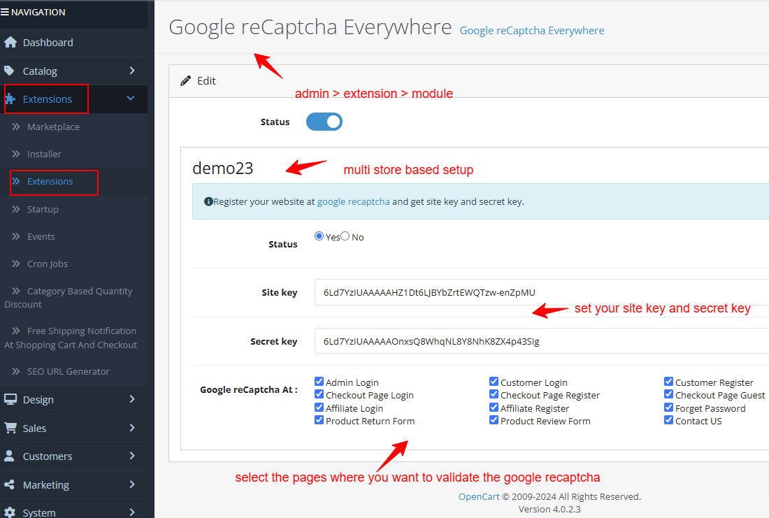The image size is (769, 518).
Task: Open the OpenCart footer link
Action: (479, 496)
